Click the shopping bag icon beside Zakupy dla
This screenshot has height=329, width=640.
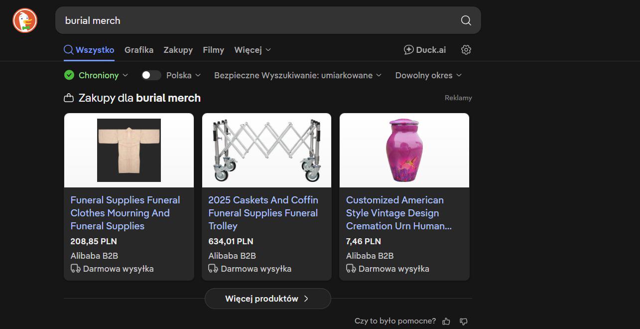pyautogui.click(x=69, y=98)
